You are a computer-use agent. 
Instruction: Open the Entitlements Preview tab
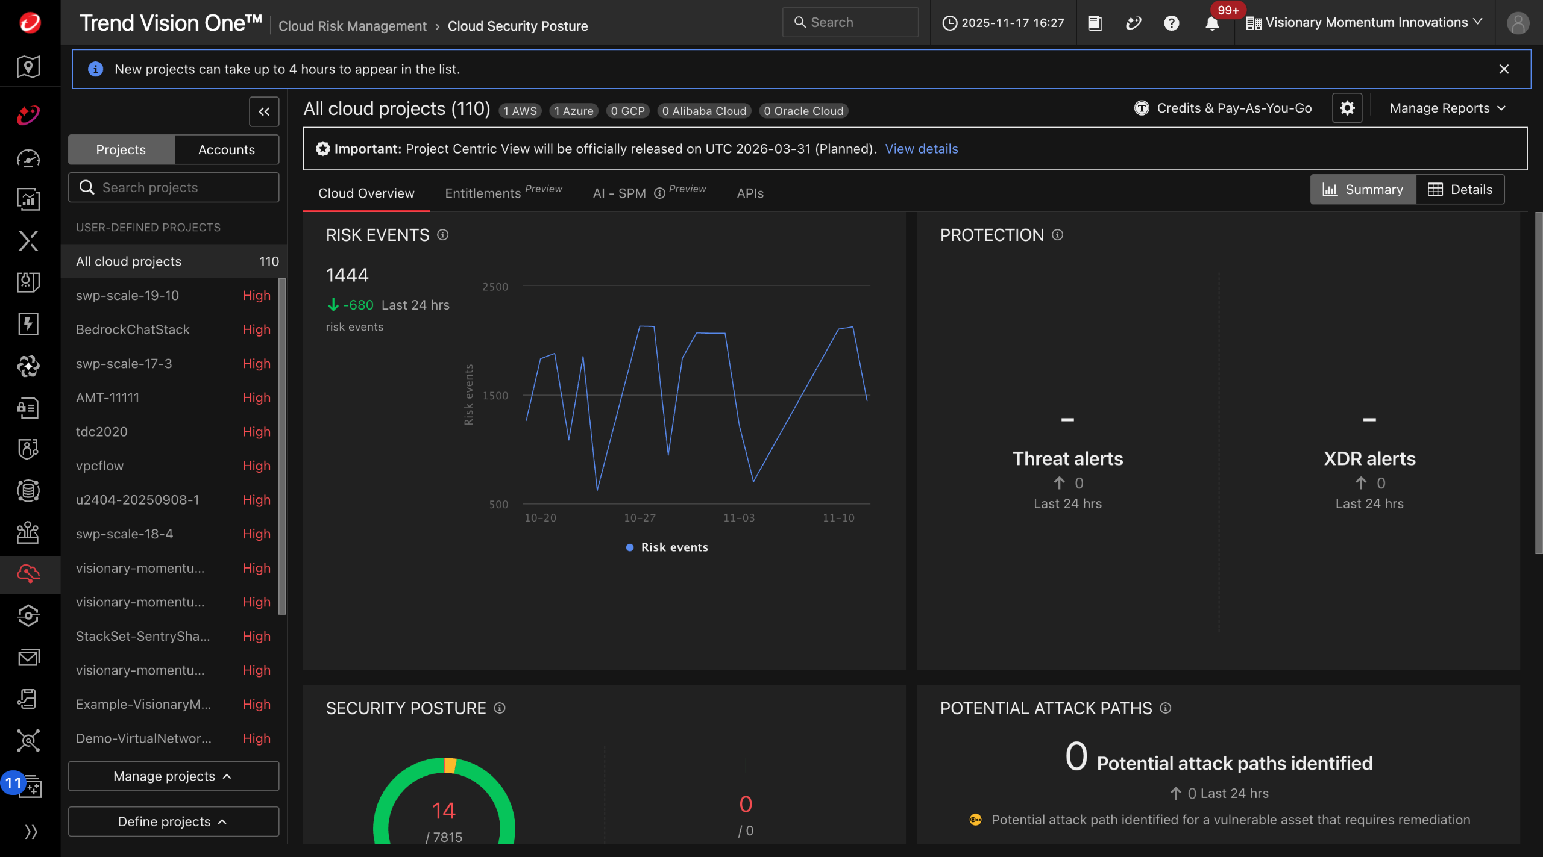pos(503,192)
